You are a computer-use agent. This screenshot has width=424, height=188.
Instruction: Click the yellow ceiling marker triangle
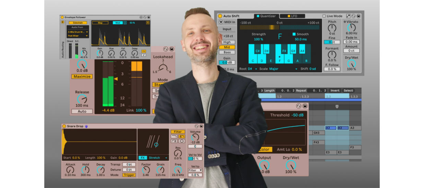pyautogui.click(x=116, y=79)
